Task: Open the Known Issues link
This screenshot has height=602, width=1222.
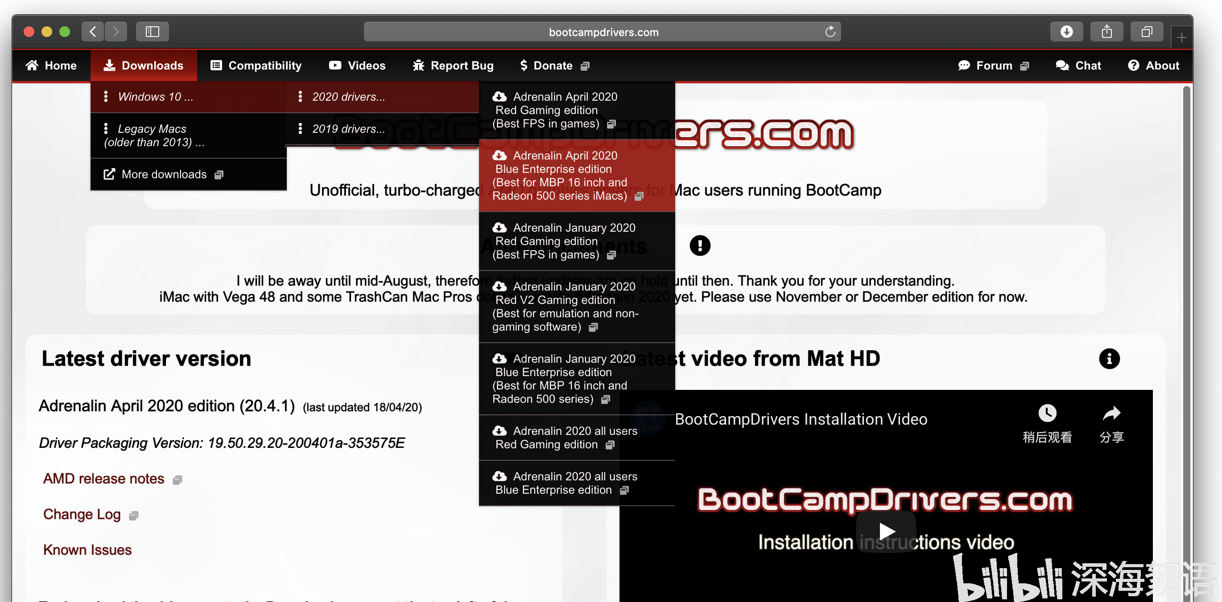Action: tap(87, 550)
